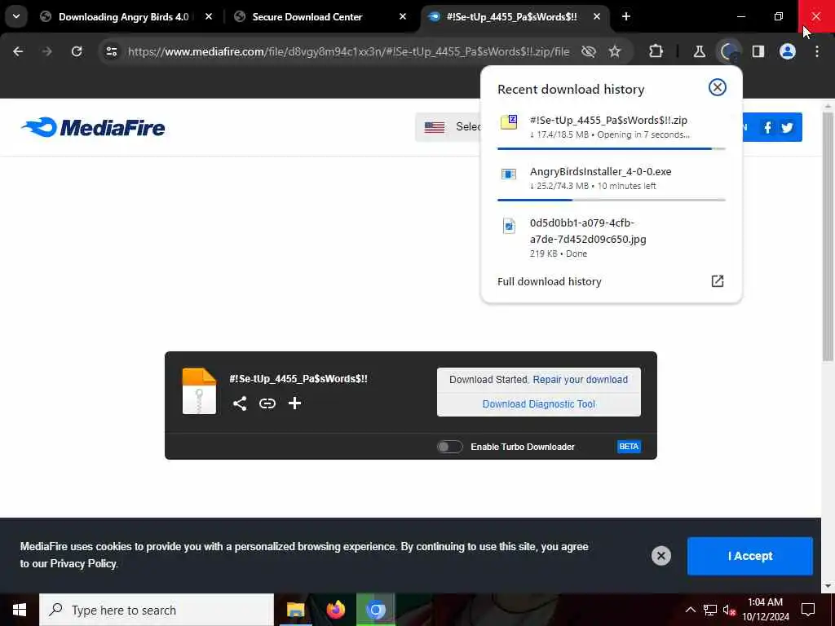This screenshot has width=835, height=626.
Task: Open Chrome Labs flask icon
Action: (x=699, y=51)
